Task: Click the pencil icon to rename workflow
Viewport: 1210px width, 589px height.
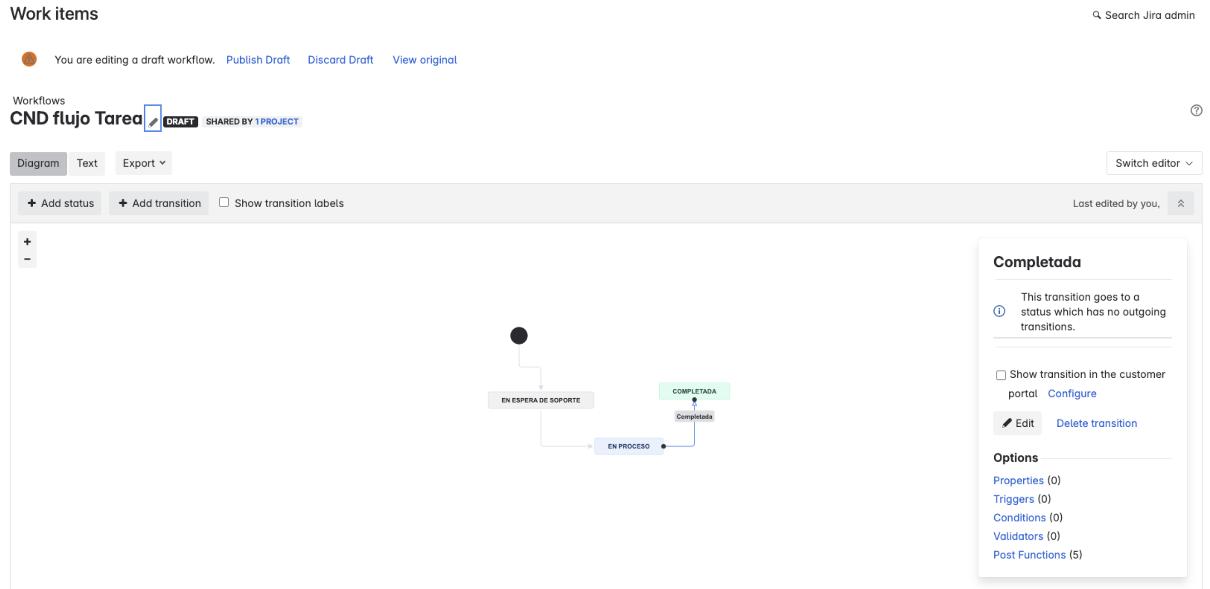Action: click(x=153, y=118)
